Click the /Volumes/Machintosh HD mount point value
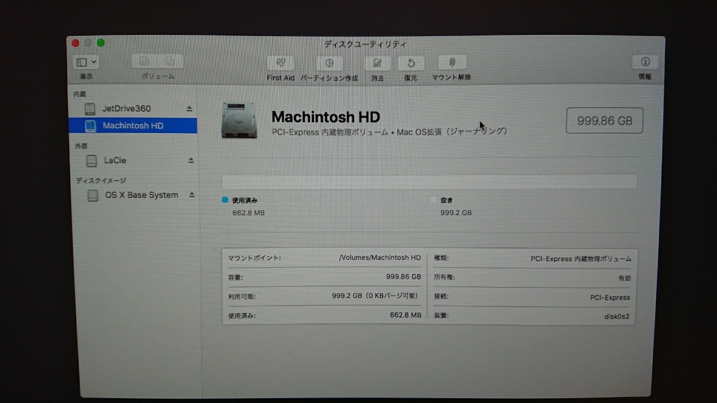The image size is (717, 403). [x=380, y=258]
